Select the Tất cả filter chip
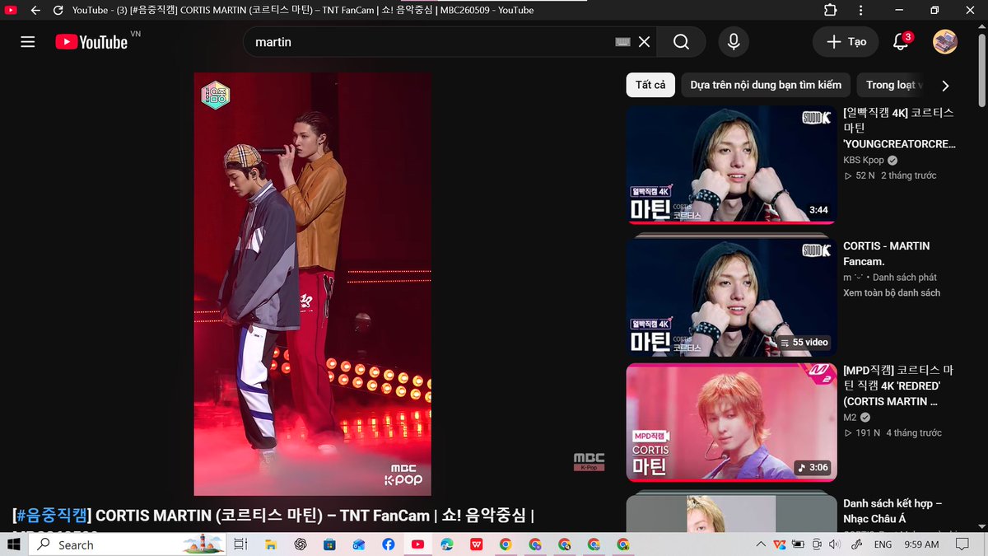The width and height of the screenshot is (988, 556). click(x=650, y=85)
